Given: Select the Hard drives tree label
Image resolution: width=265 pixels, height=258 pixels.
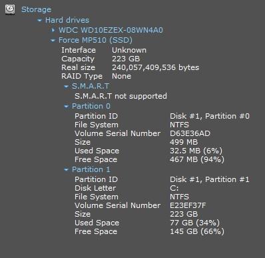Looking at the screenshot, I should click(67, 20).
